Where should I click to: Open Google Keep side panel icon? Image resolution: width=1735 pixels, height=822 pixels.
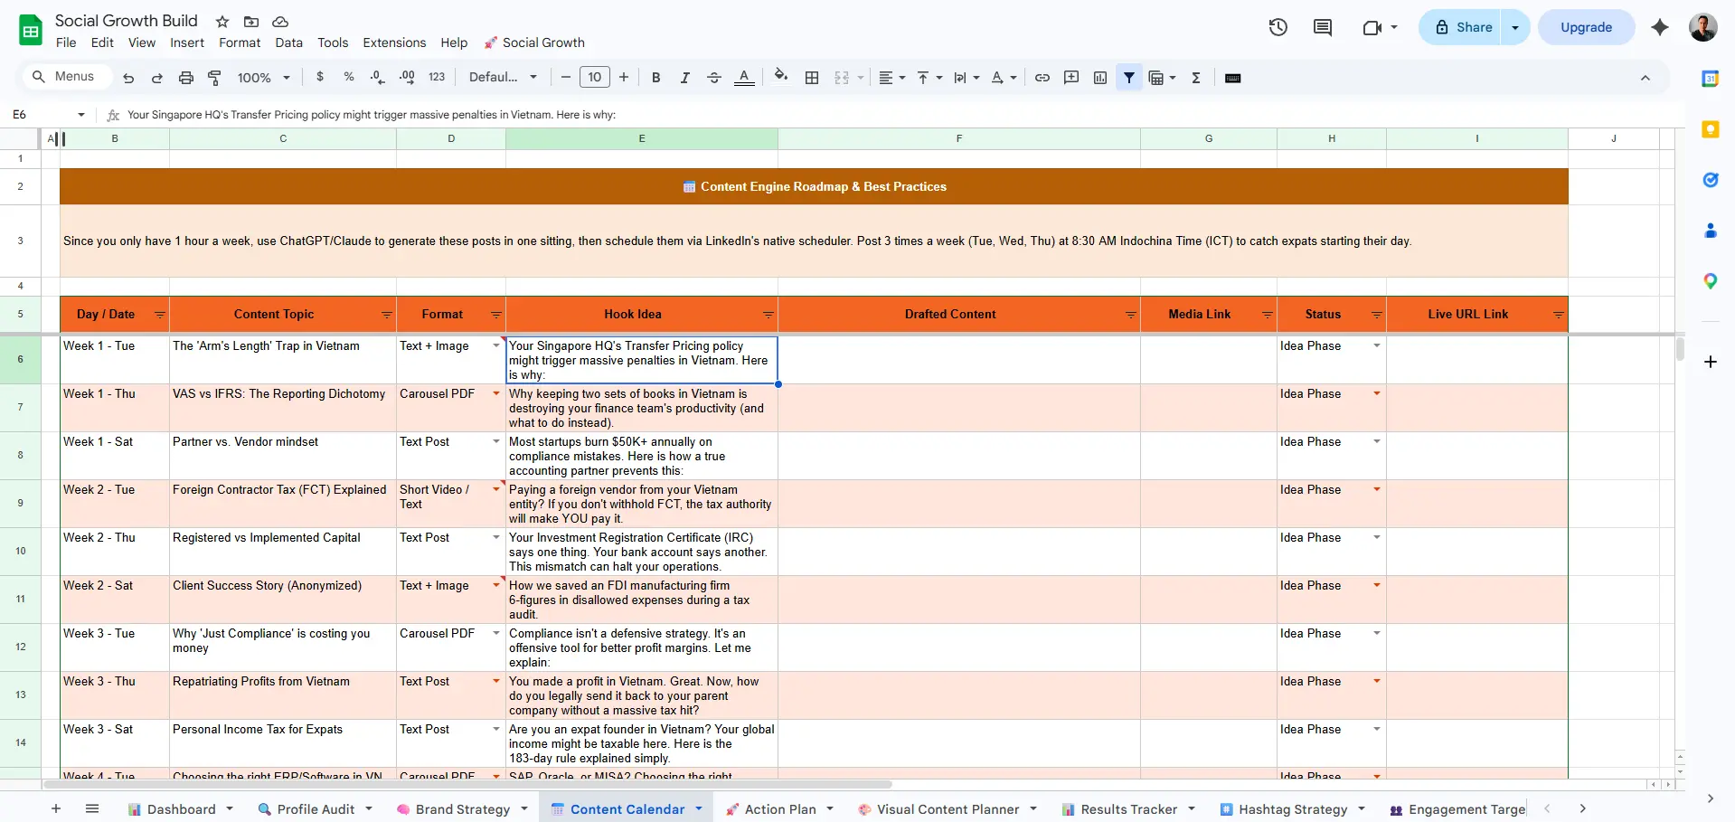[x=1711, y=129]
